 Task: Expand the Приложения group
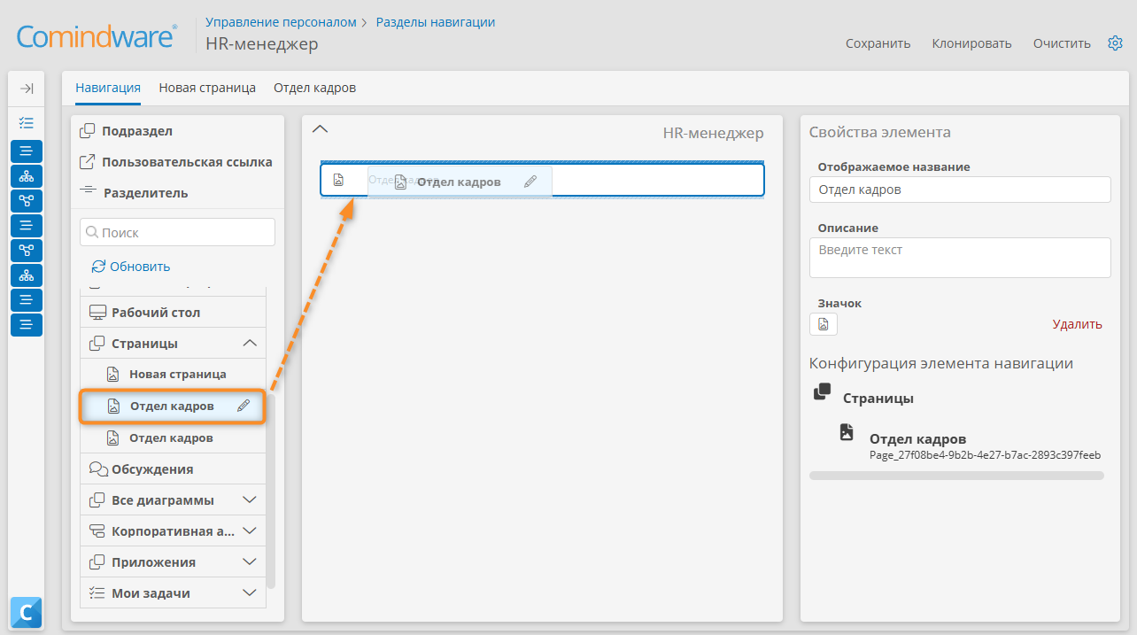[250, 562]
